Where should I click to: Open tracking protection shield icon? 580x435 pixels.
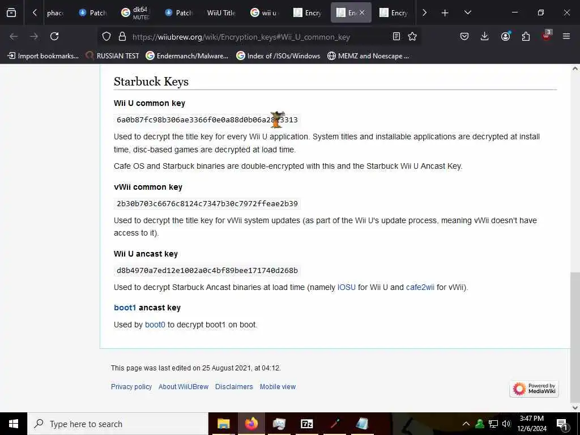[106, 36]
